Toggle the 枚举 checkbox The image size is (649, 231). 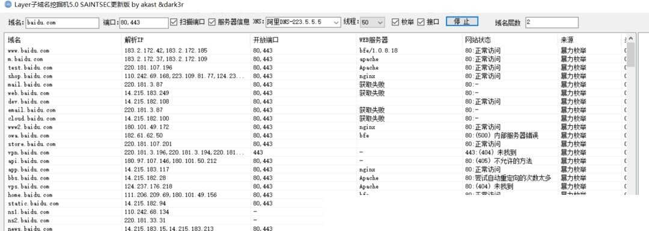(x=395, y=22)
